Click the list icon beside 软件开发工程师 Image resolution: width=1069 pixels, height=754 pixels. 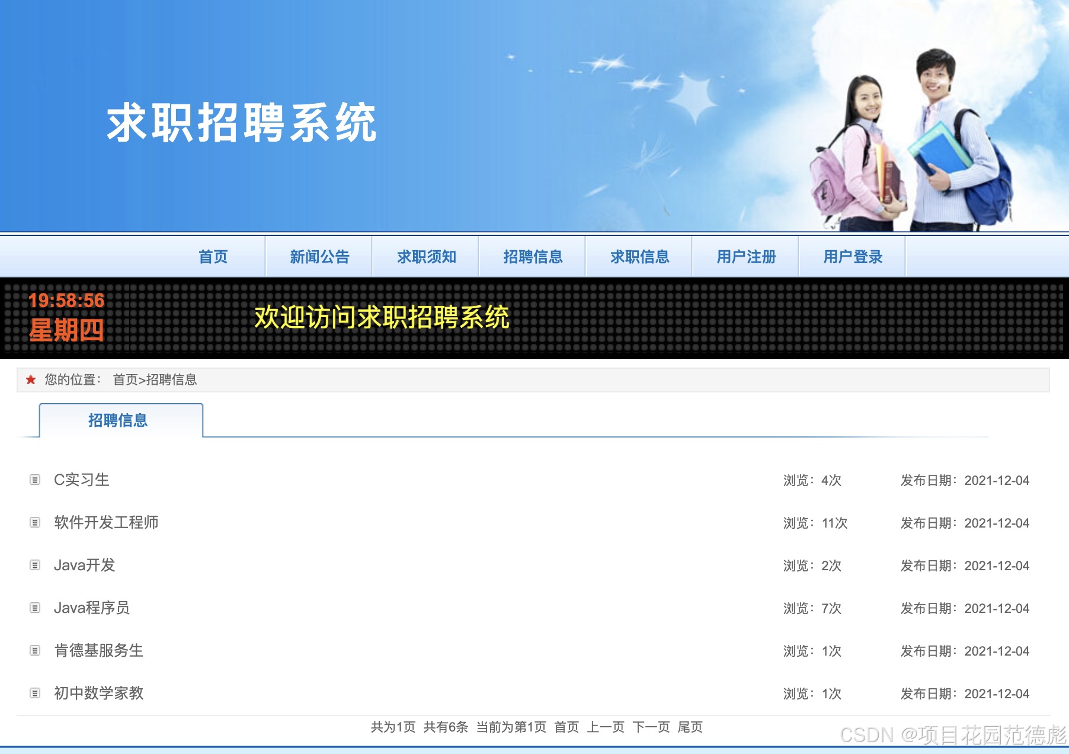[x=35, y=522]
